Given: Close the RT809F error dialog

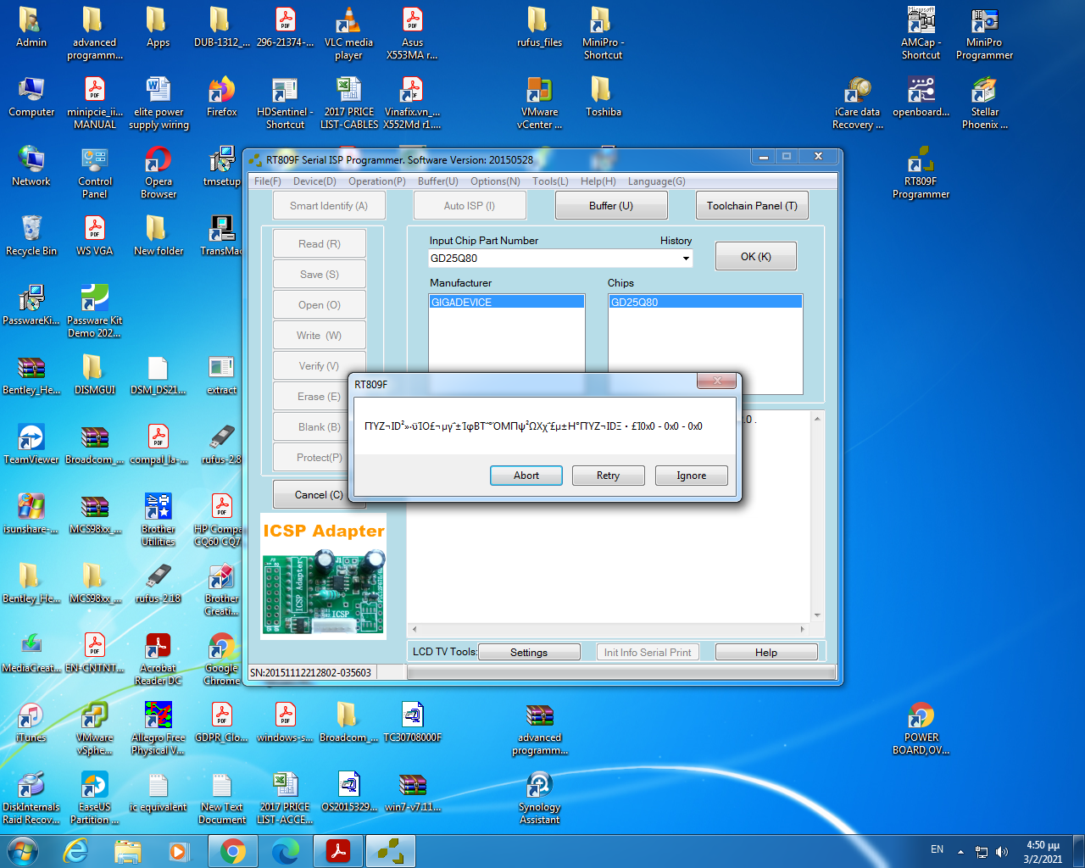Looking at the screenshot, I should tap(717, 381).
